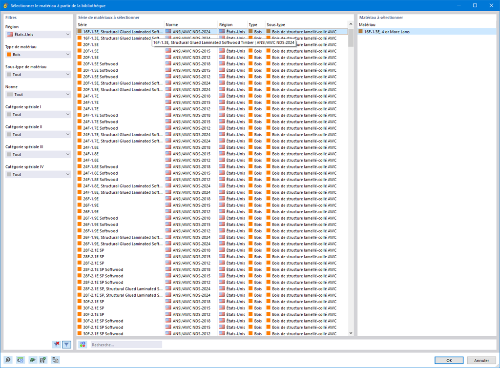Select the 24F-1.8E Softwood row with NDS-2015
Viewport: 500px width, 368px height.
point(212,173)
